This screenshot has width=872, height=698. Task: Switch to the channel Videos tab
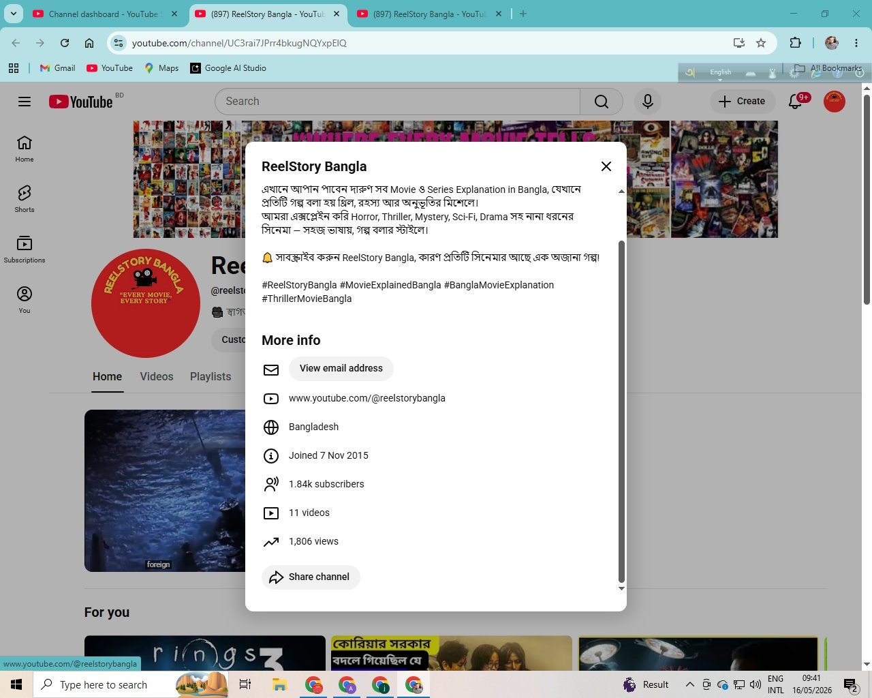click(157, 377)
